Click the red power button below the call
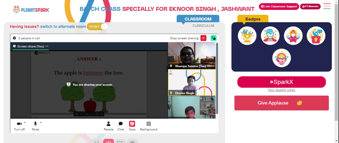 point(108,142)
